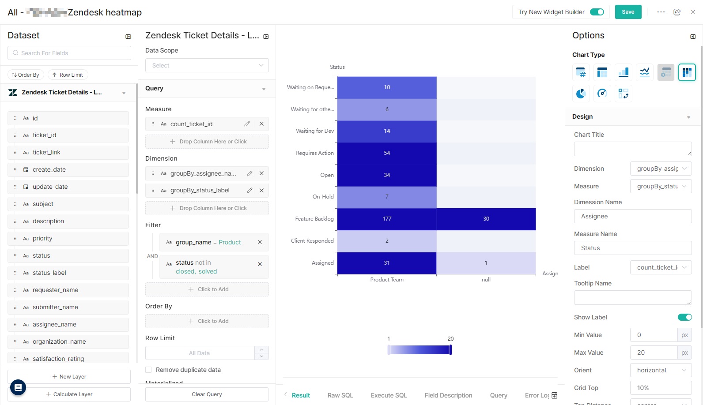Open the chat support bubble icon
Screen dimensions: 703x405
point(18,388)
